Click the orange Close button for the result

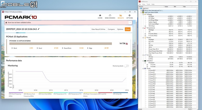pyautogui.click(x=128, y=29)
